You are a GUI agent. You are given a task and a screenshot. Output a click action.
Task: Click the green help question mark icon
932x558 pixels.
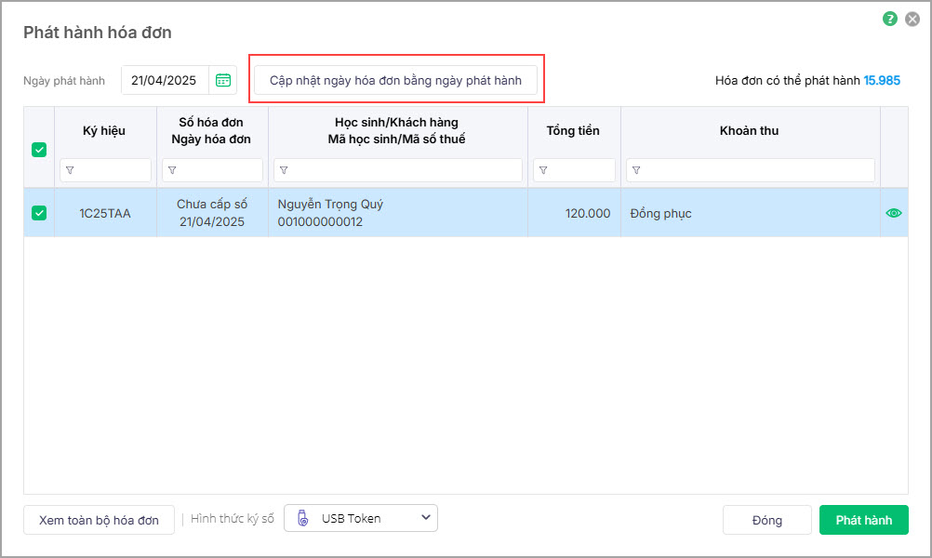tap(890, 18)
